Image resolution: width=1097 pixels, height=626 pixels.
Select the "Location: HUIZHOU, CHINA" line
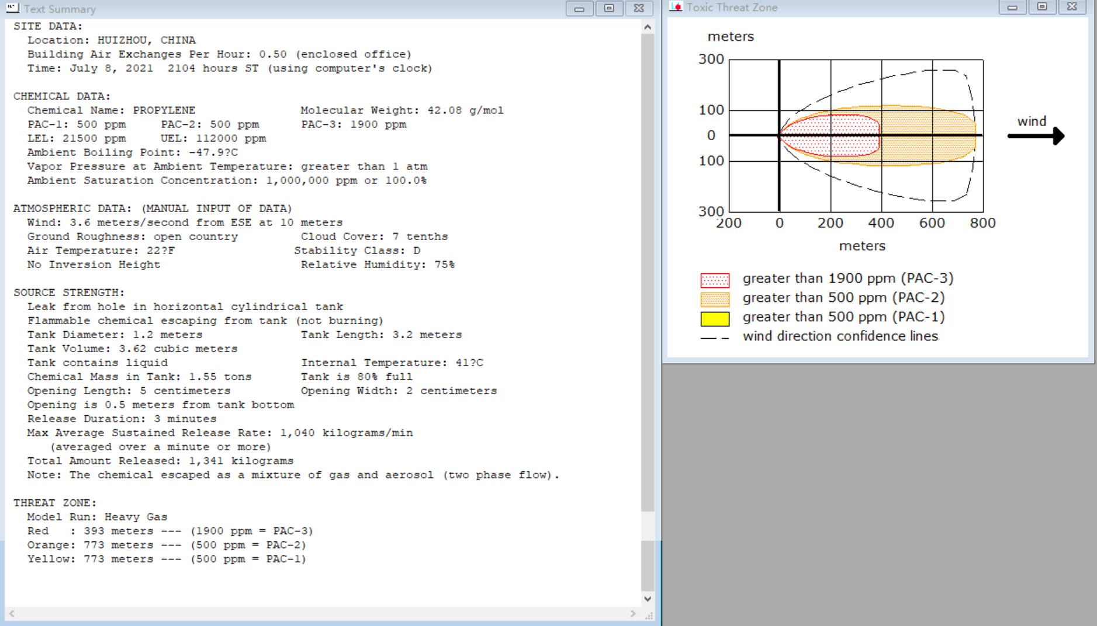(x=112, y=40)
